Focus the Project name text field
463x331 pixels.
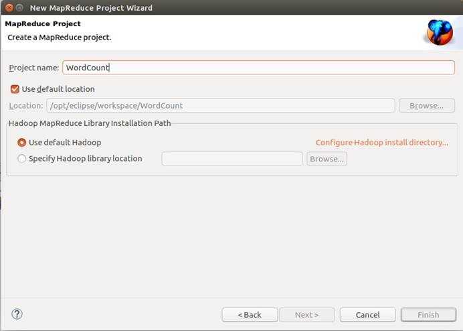point(258,68)
